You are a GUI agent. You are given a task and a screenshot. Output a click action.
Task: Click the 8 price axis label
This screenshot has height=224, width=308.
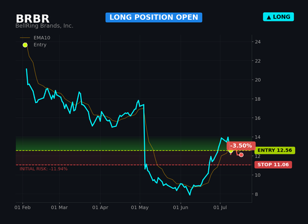click(256, 194)
